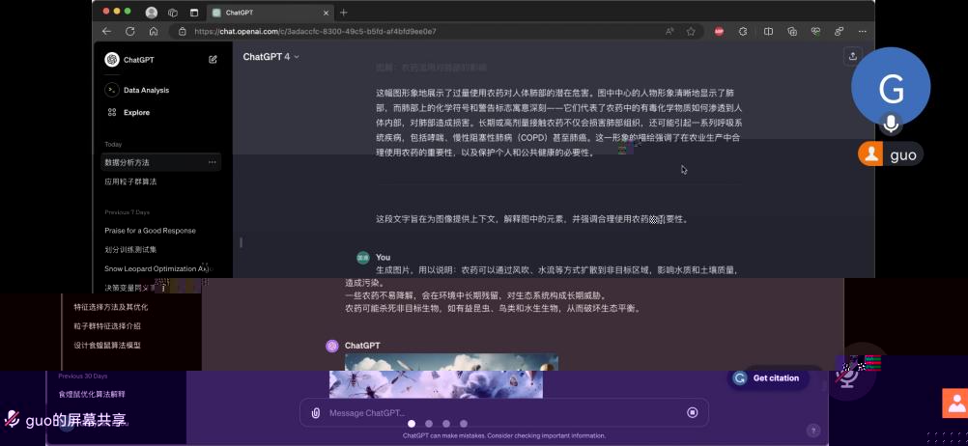This screenshot has width=968, height=446.
Task: Click the browser refresh icon
Action: (130, 31)
